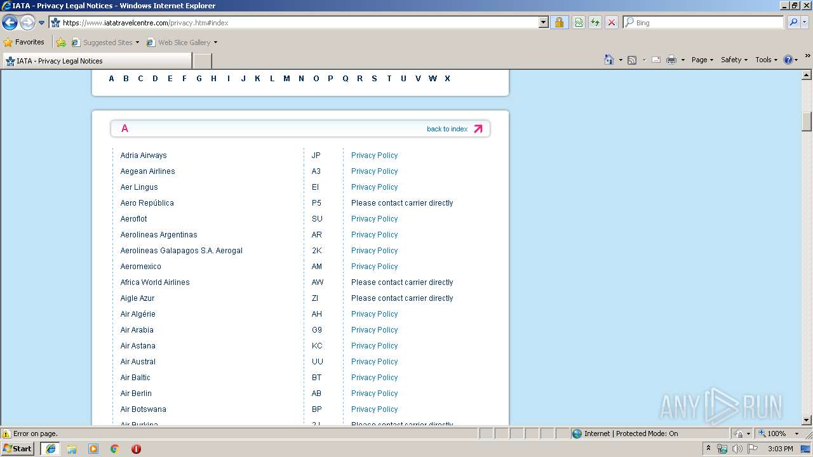Select the Africa World Airlines text

click(x=155, y=282)
